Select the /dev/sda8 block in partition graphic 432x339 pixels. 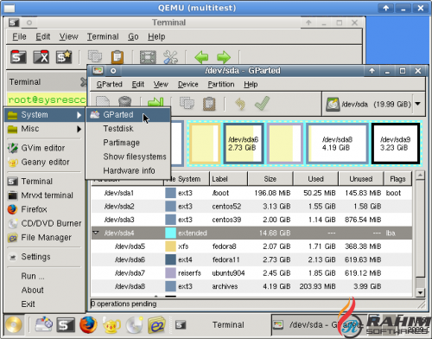[x=337, y=144]
